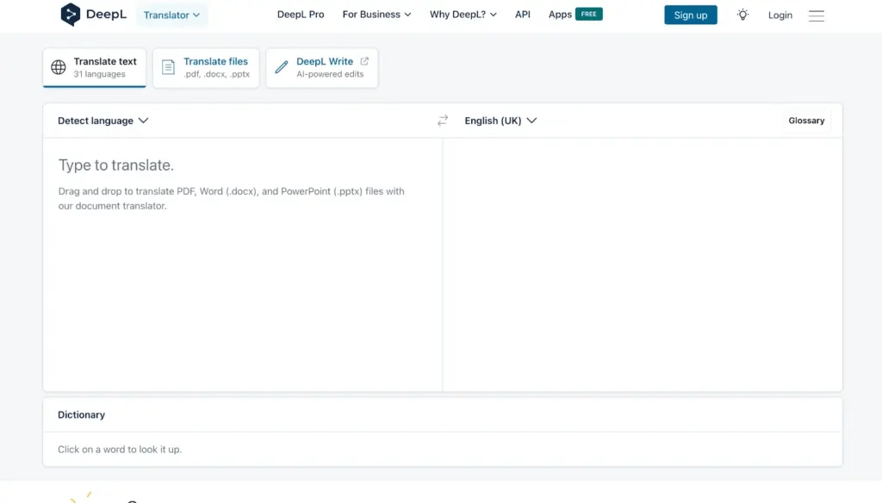Open the DeepL Pro link

pos(301,15)
